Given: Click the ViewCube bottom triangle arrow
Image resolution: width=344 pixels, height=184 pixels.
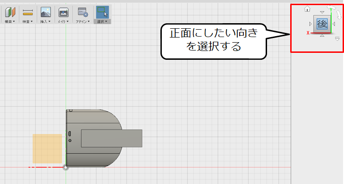Looking at the screenshot, I should click(322, 35).
